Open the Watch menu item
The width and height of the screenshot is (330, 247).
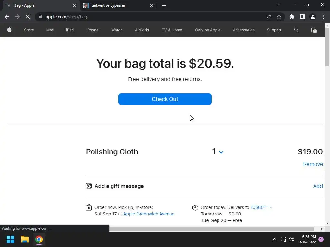[x=117, y=30]
